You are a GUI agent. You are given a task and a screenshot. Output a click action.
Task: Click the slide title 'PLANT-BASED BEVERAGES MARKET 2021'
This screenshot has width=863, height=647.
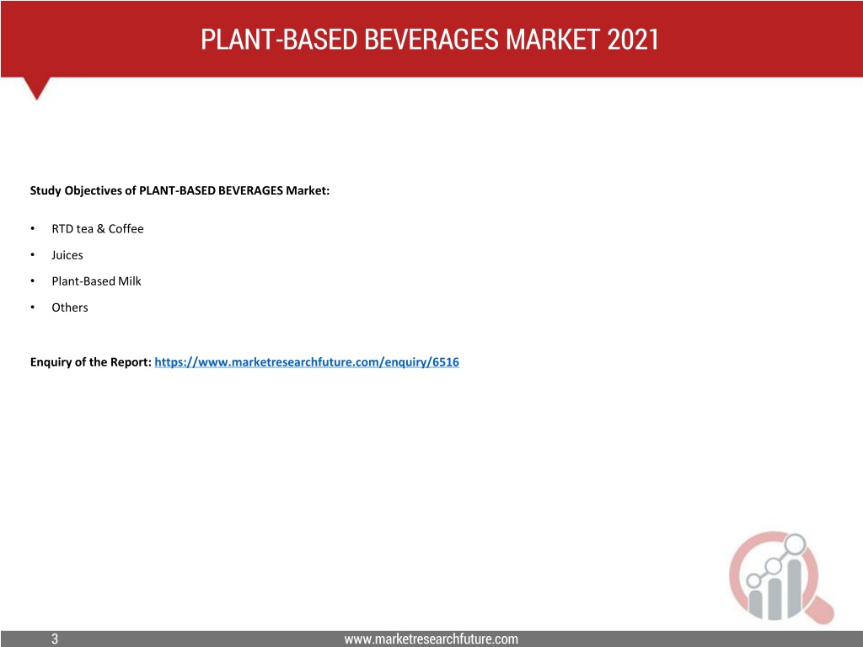(x=430, y=40)
